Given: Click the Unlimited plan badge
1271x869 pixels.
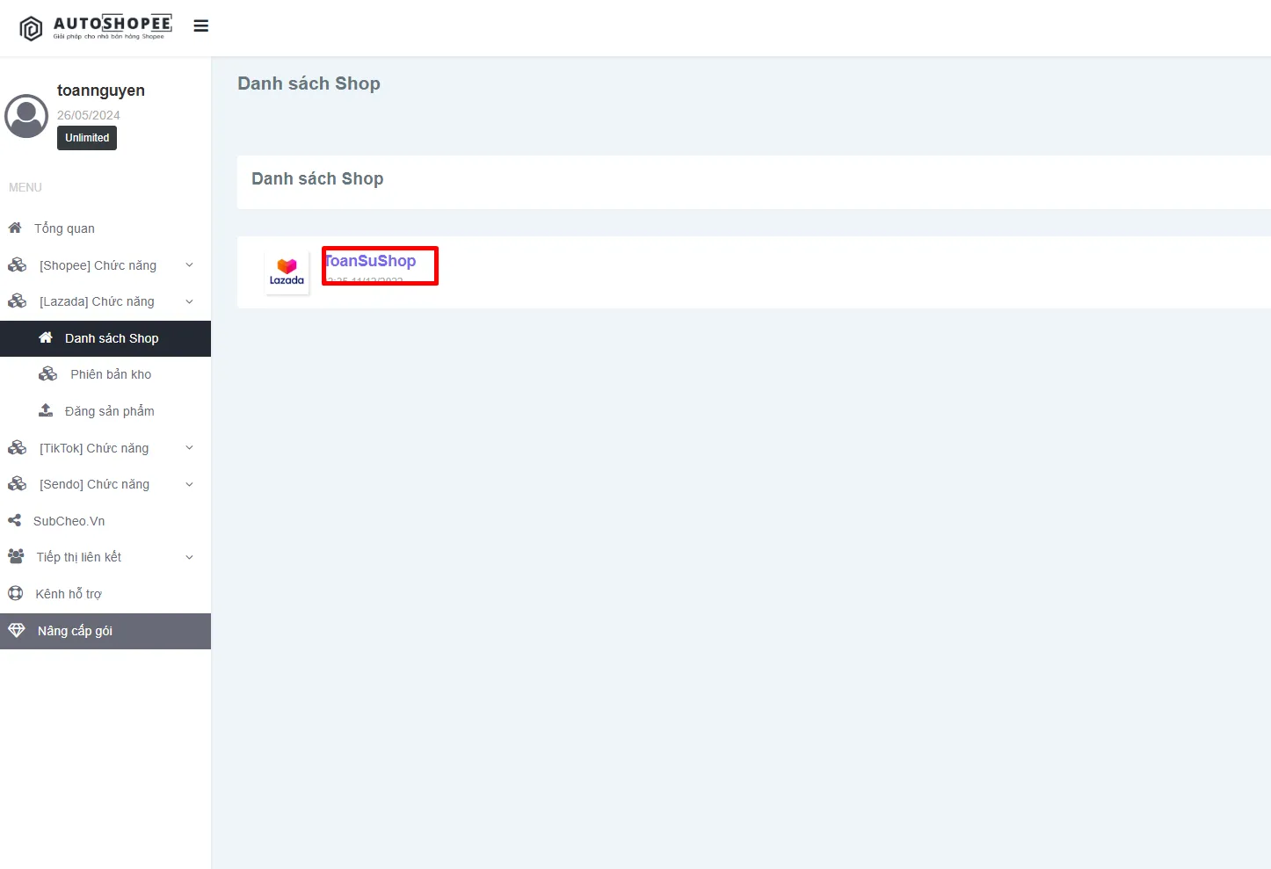Looking at the screenshot, I should point(87,138).
